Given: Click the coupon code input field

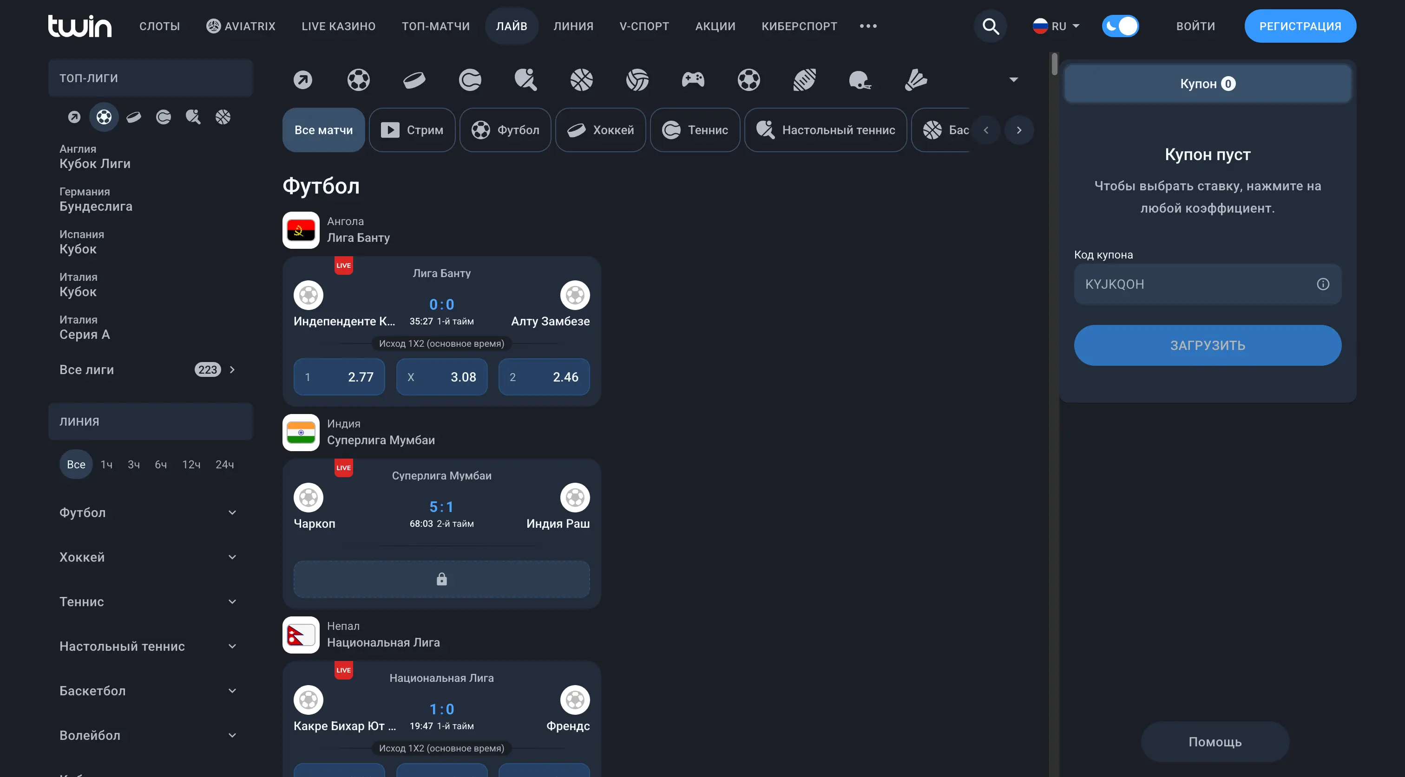Looking at the screenshot, I should (1195, 284).
